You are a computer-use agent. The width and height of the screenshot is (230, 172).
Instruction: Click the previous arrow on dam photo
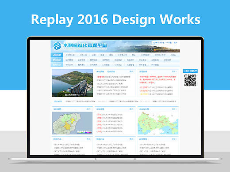click(54, 82)
